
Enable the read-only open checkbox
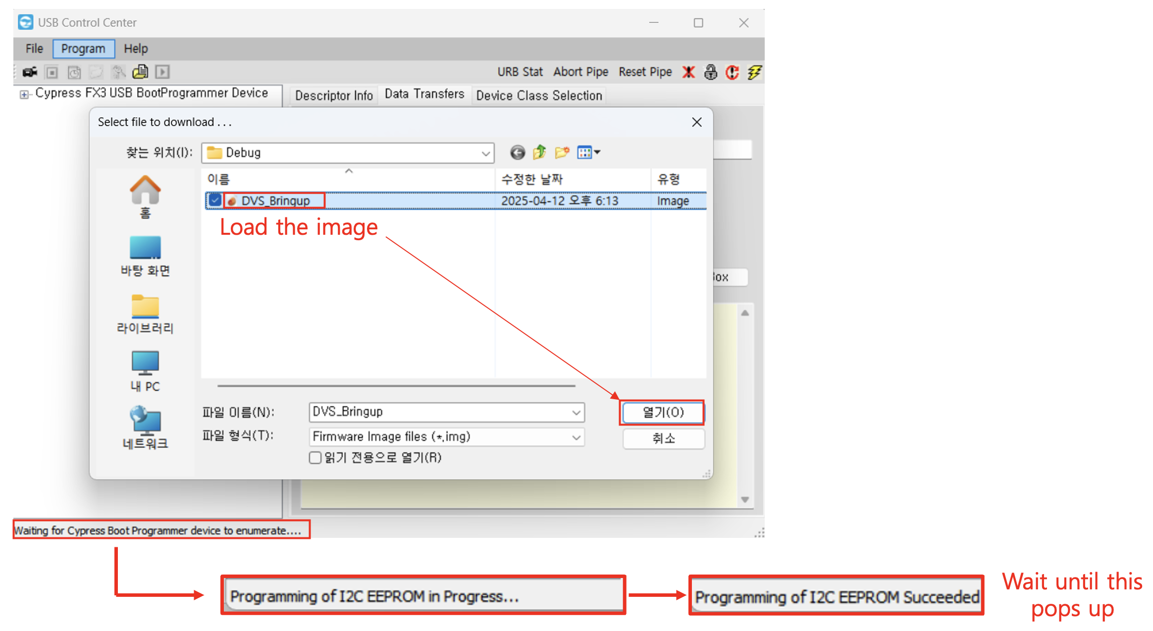315,457
